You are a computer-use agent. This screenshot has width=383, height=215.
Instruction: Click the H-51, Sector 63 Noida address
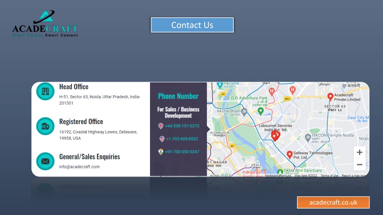99,100
